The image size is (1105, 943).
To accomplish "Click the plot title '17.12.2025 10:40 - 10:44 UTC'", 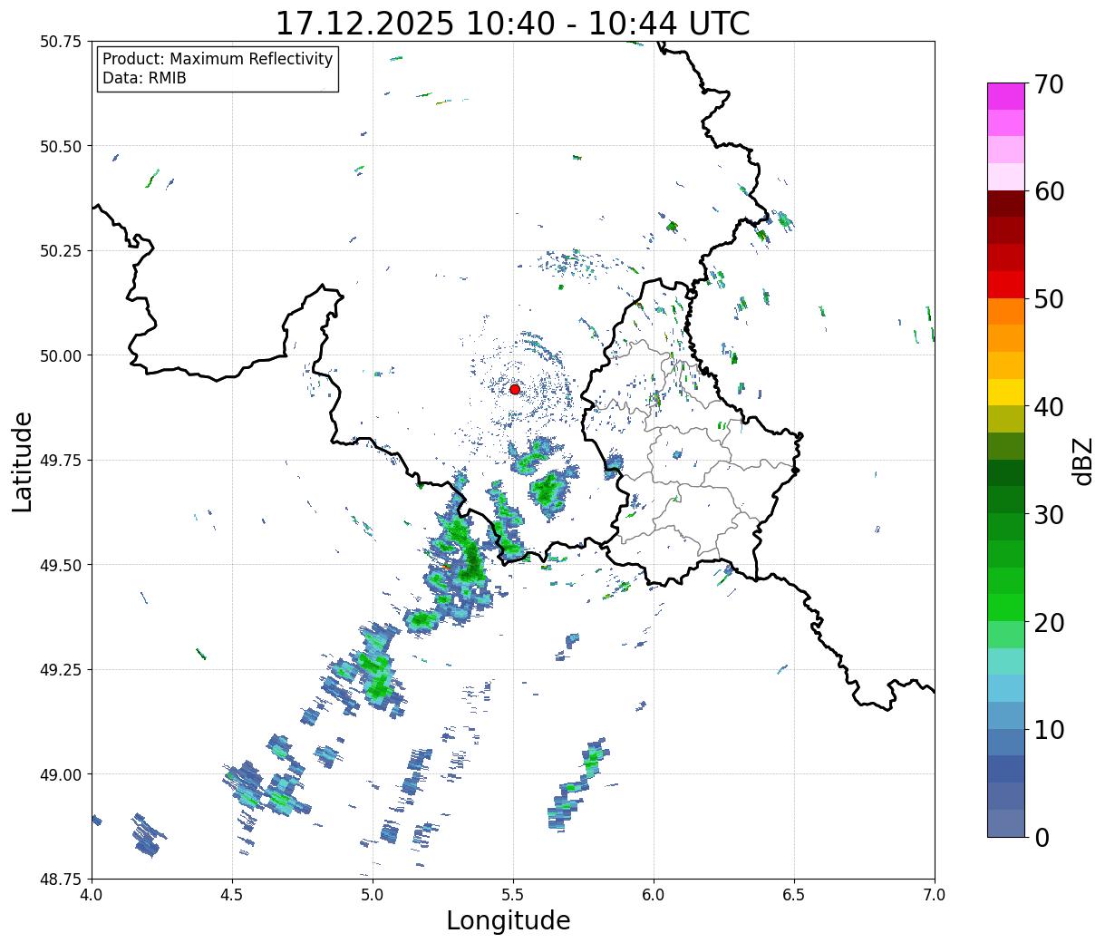I will (x=512, y=23).
